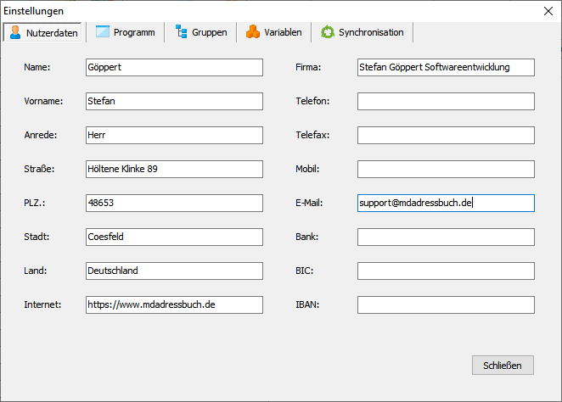Close the Einstellungen dialog window
Viewport: 562px width, 402px height.
547,11
